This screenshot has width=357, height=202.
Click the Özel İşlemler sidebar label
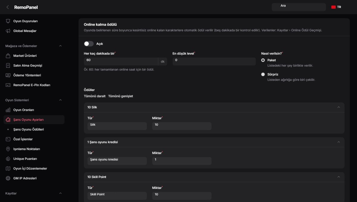pyautogui.click(x=23, y=139)
